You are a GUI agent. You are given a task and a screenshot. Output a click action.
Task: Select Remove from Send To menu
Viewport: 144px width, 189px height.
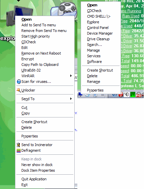pyautogui.click(x=45, y=31)
